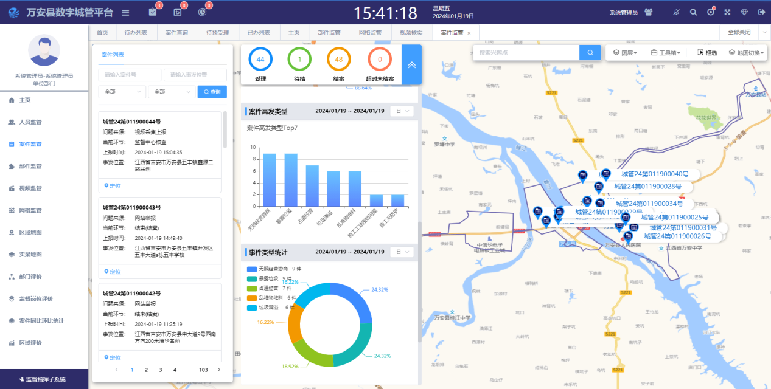771x389 pixels.
Task: Click the blue map search button
Action: (590, 53)
